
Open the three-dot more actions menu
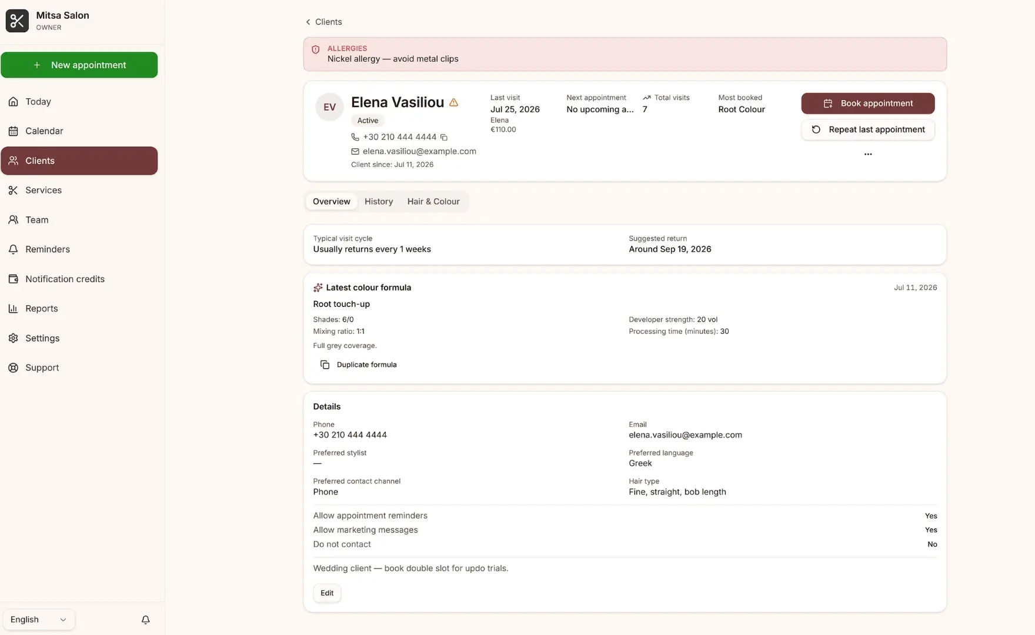coord(868,154)
